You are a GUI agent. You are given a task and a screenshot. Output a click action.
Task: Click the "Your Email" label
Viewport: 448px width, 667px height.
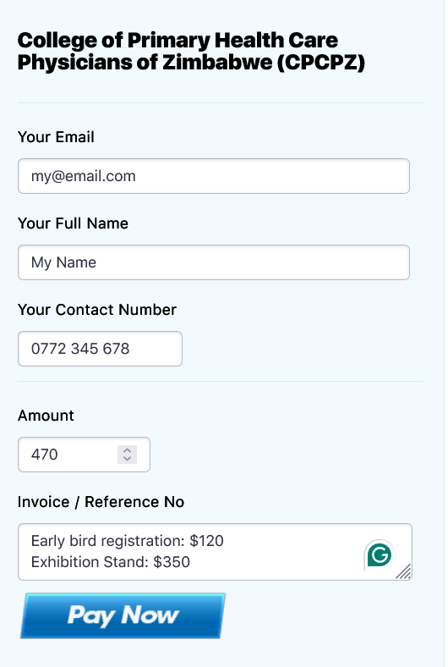[x=56, y=137]
